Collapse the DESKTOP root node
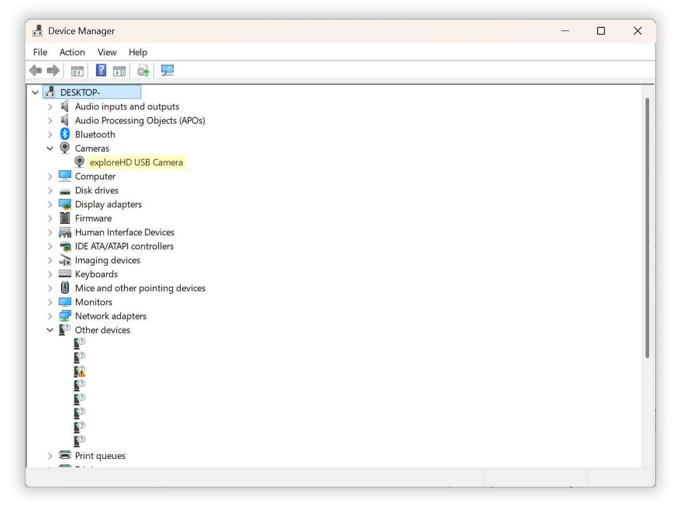This screenshot has width=681, height=506. (35, 93)
